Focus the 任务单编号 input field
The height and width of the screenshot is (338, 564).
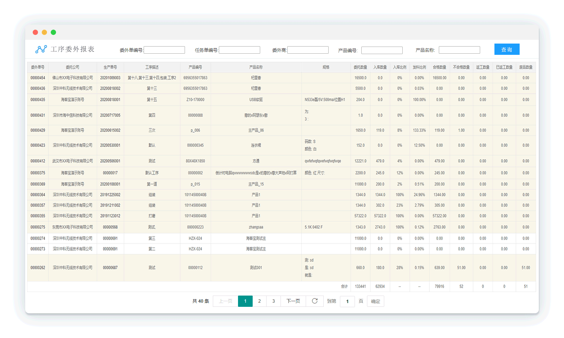[240, 50]
